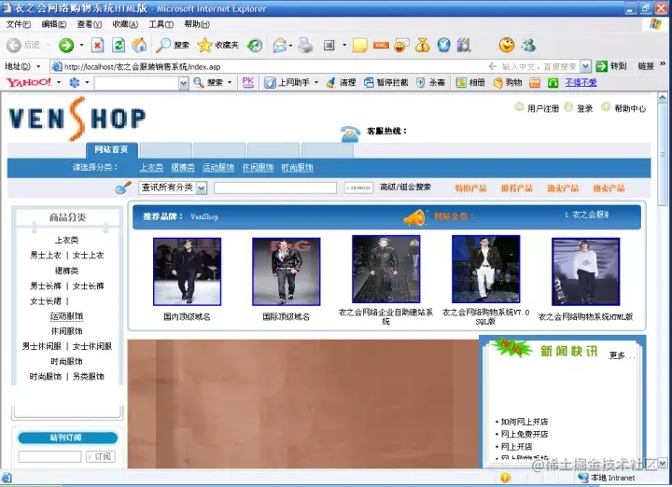Click the PK icon in Yahoo toolbar
672x487 pixels.
[x=248, y=82]
